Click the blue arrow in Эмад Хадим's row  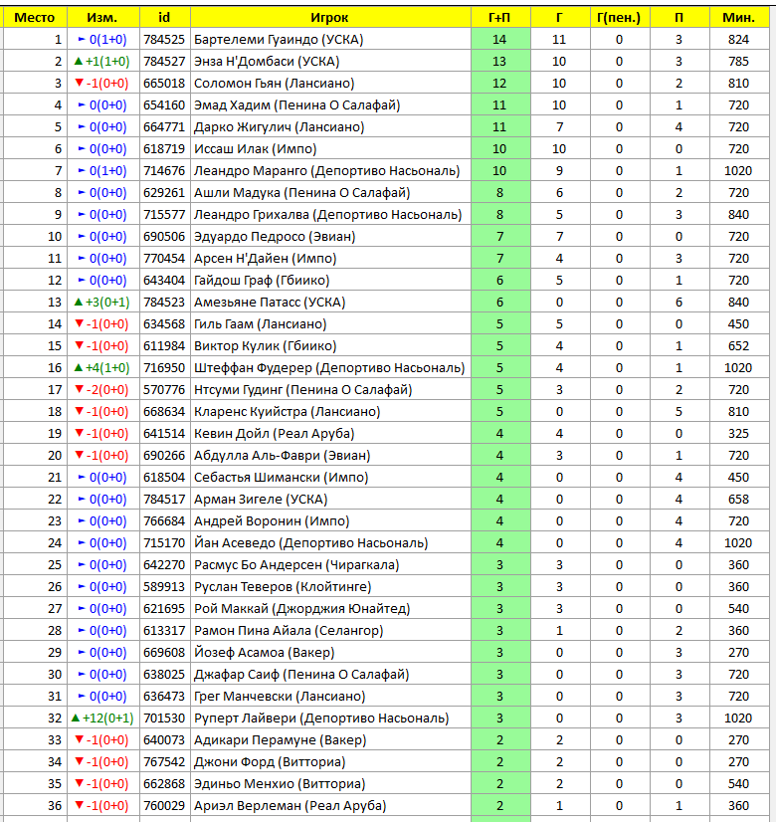pyautogui.click(x=82, y=104)
